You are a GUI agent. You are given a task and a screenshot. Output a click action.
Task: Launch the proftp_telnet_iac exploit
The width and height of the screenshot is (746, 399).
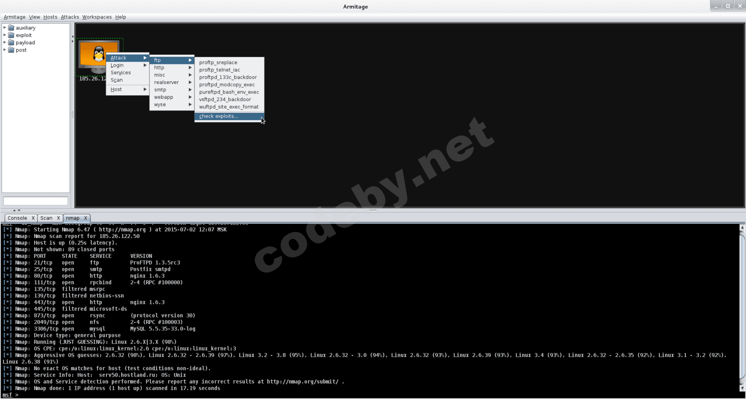(x=229, y=70)
